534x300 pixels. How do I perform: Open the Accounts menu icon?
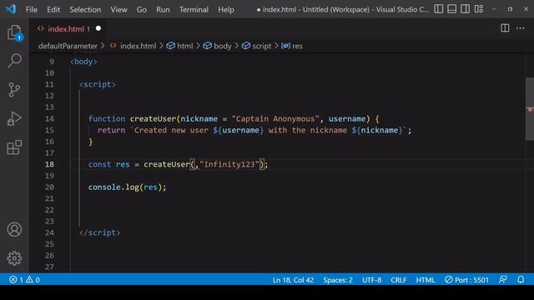[14, 230]
